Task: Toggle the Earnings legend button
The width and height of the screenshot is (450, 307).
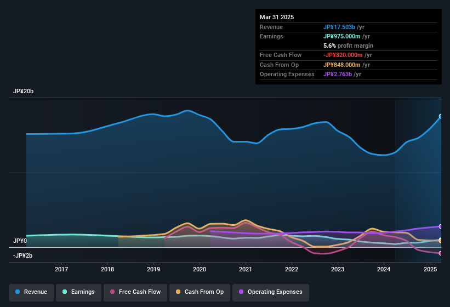Action: click(78, 292)
